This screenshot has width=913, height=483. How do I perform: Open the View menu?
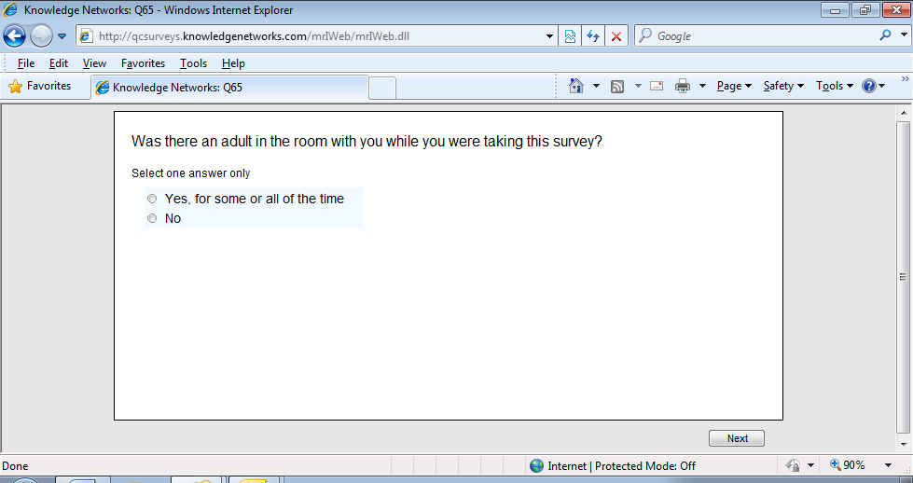tap(94, 63)
